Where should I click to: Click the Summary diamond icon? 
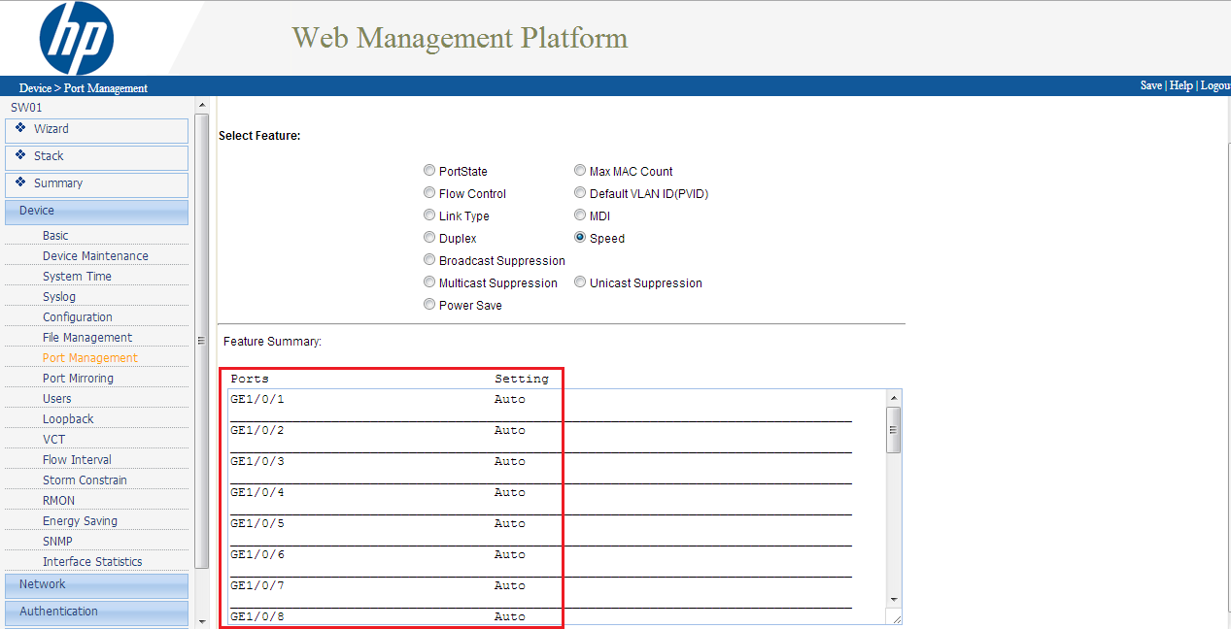tap(20, 182)
